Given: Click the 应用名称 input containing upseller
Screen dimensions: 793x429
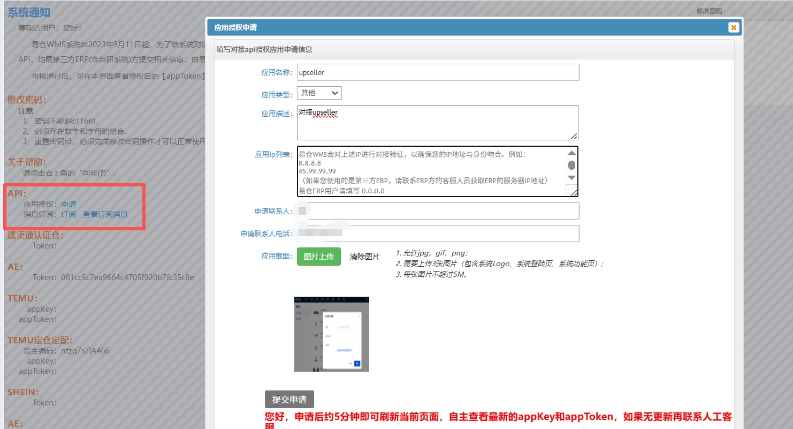Looking at the screenshot, I should click(438, 72).
